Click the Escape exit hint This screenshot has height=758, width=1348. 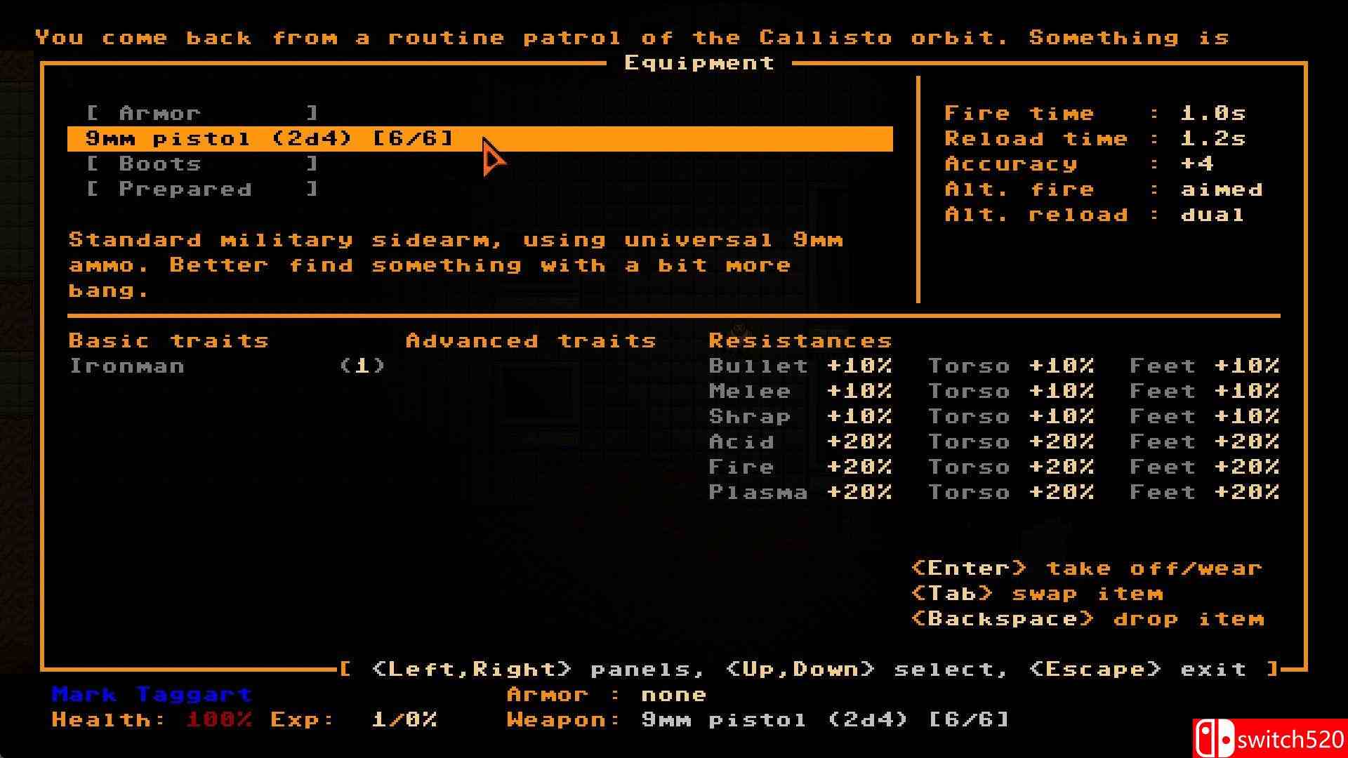(1137, 669)
